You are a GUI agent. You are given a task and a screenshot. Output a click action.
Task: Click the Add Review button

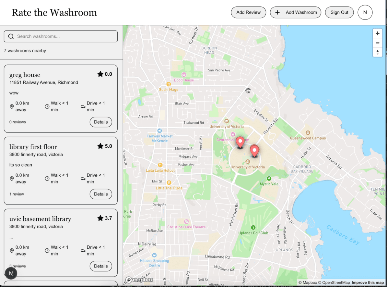tap(248, 12)
